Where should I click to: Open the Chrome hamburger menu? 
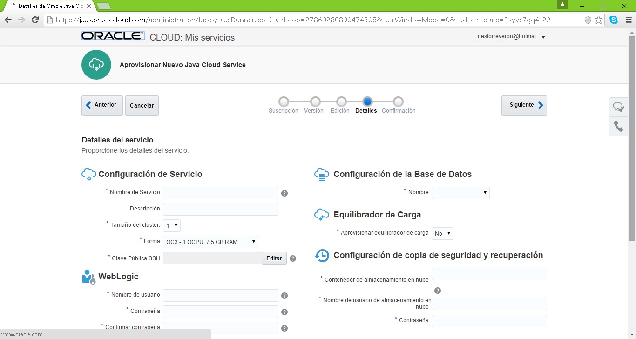tap(628, 20)
